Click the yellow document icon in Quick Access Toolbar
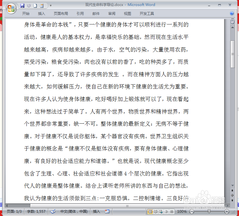The image size is (239, 216). (x=42, y=6)
